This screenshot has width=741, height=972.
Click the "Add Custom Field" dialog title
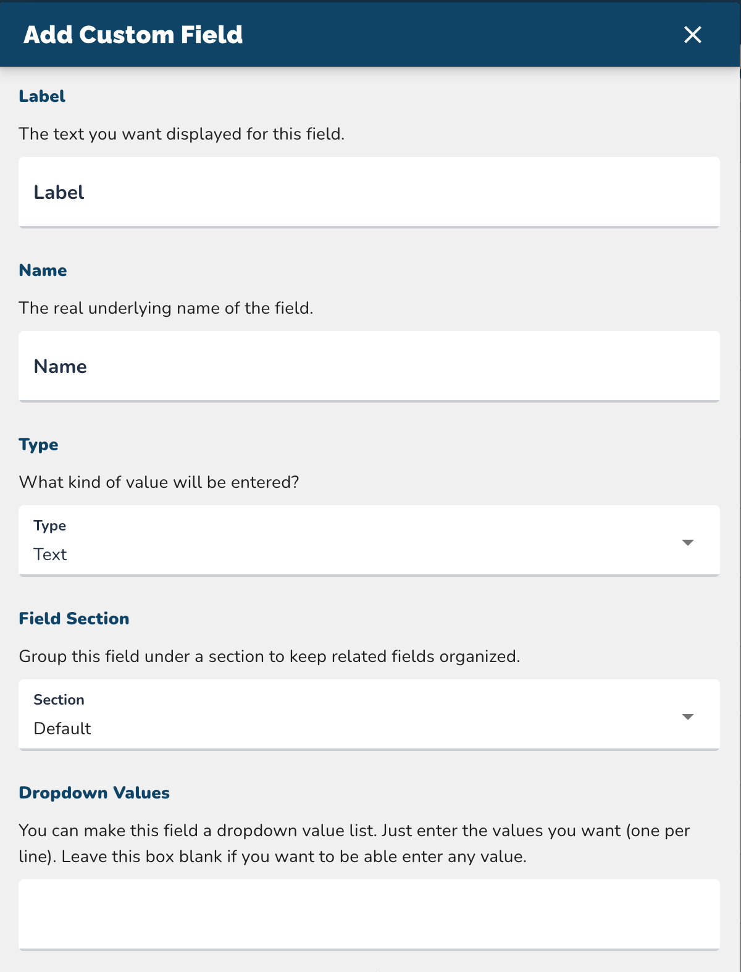tap(133, 35)
